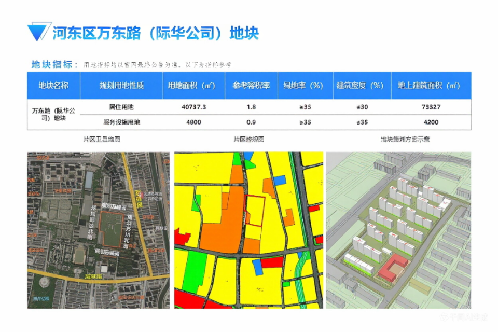Click ≥35 in the 居住用地 row
The image size is (498, 332).
(305, 107)
